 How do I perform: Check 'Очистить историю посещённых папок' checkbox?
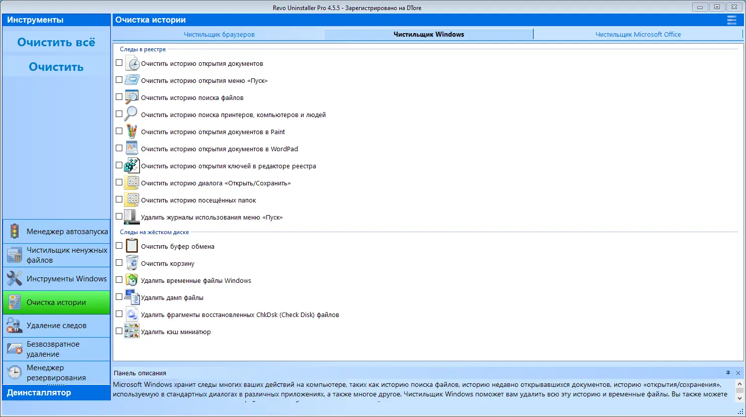pos(119,199)
